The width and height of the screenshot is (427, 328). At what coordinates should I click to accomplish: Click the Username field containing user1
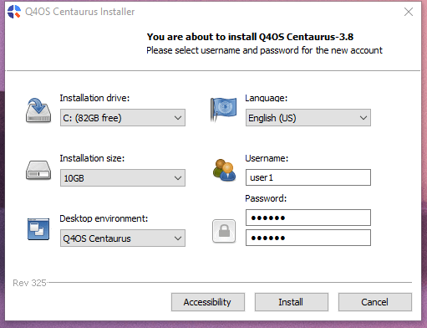(308, 177)
